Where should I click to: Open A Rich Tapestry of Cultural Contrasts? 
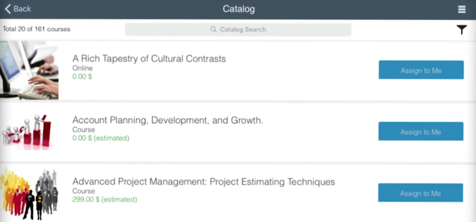[149, 59]
